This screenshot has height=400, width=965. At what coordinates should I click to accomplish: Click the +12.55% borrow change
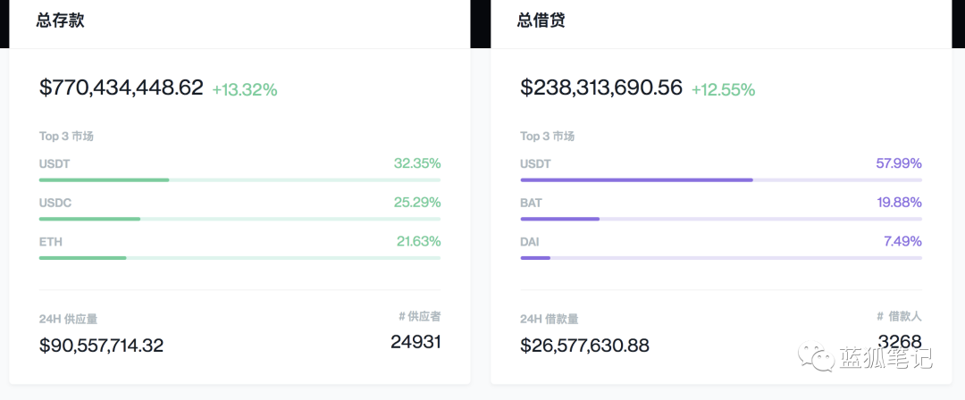pyautogui.click(x=723, y=90)
